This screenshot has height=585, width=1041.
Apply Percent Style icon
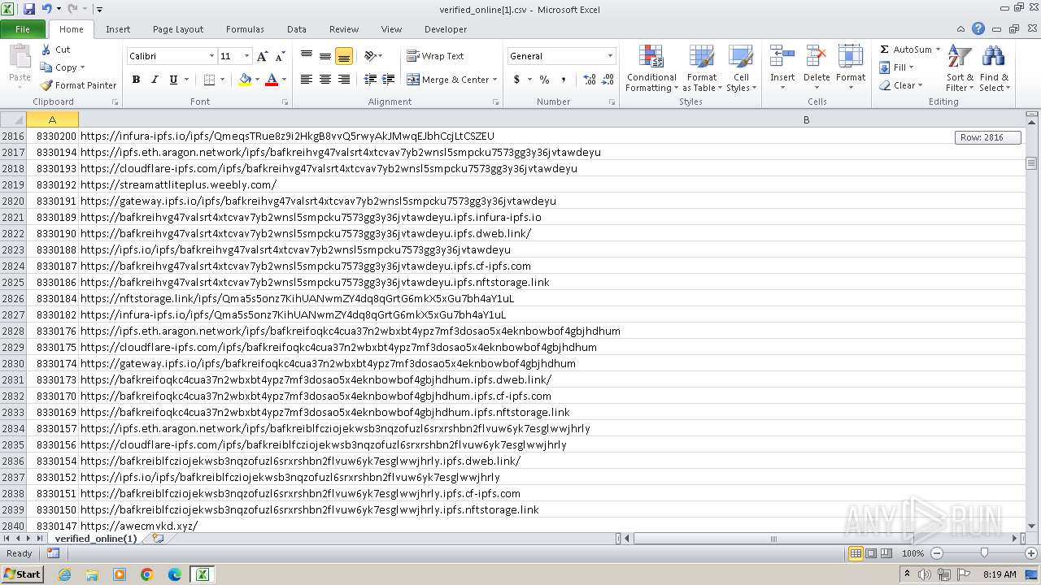pyautogui.click(x=544, y=80)
